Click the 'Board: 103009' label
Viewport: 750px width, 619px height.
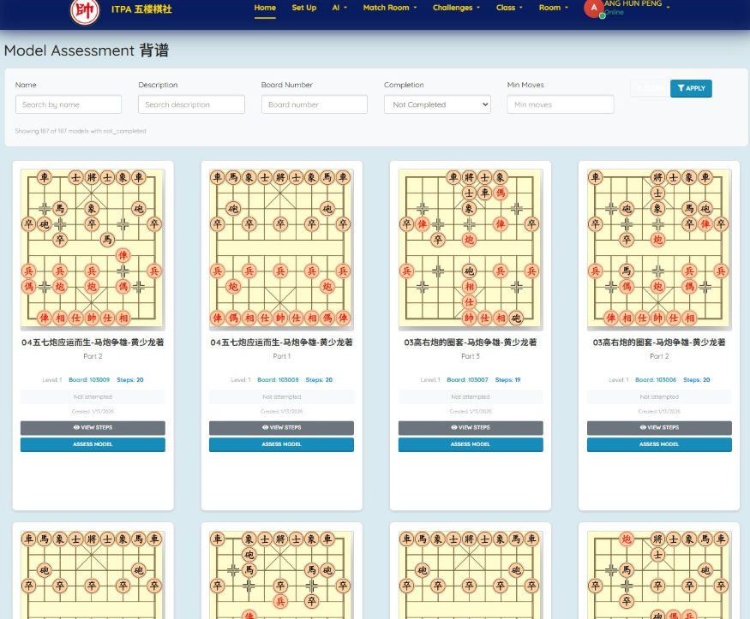[x=89, y=380]
